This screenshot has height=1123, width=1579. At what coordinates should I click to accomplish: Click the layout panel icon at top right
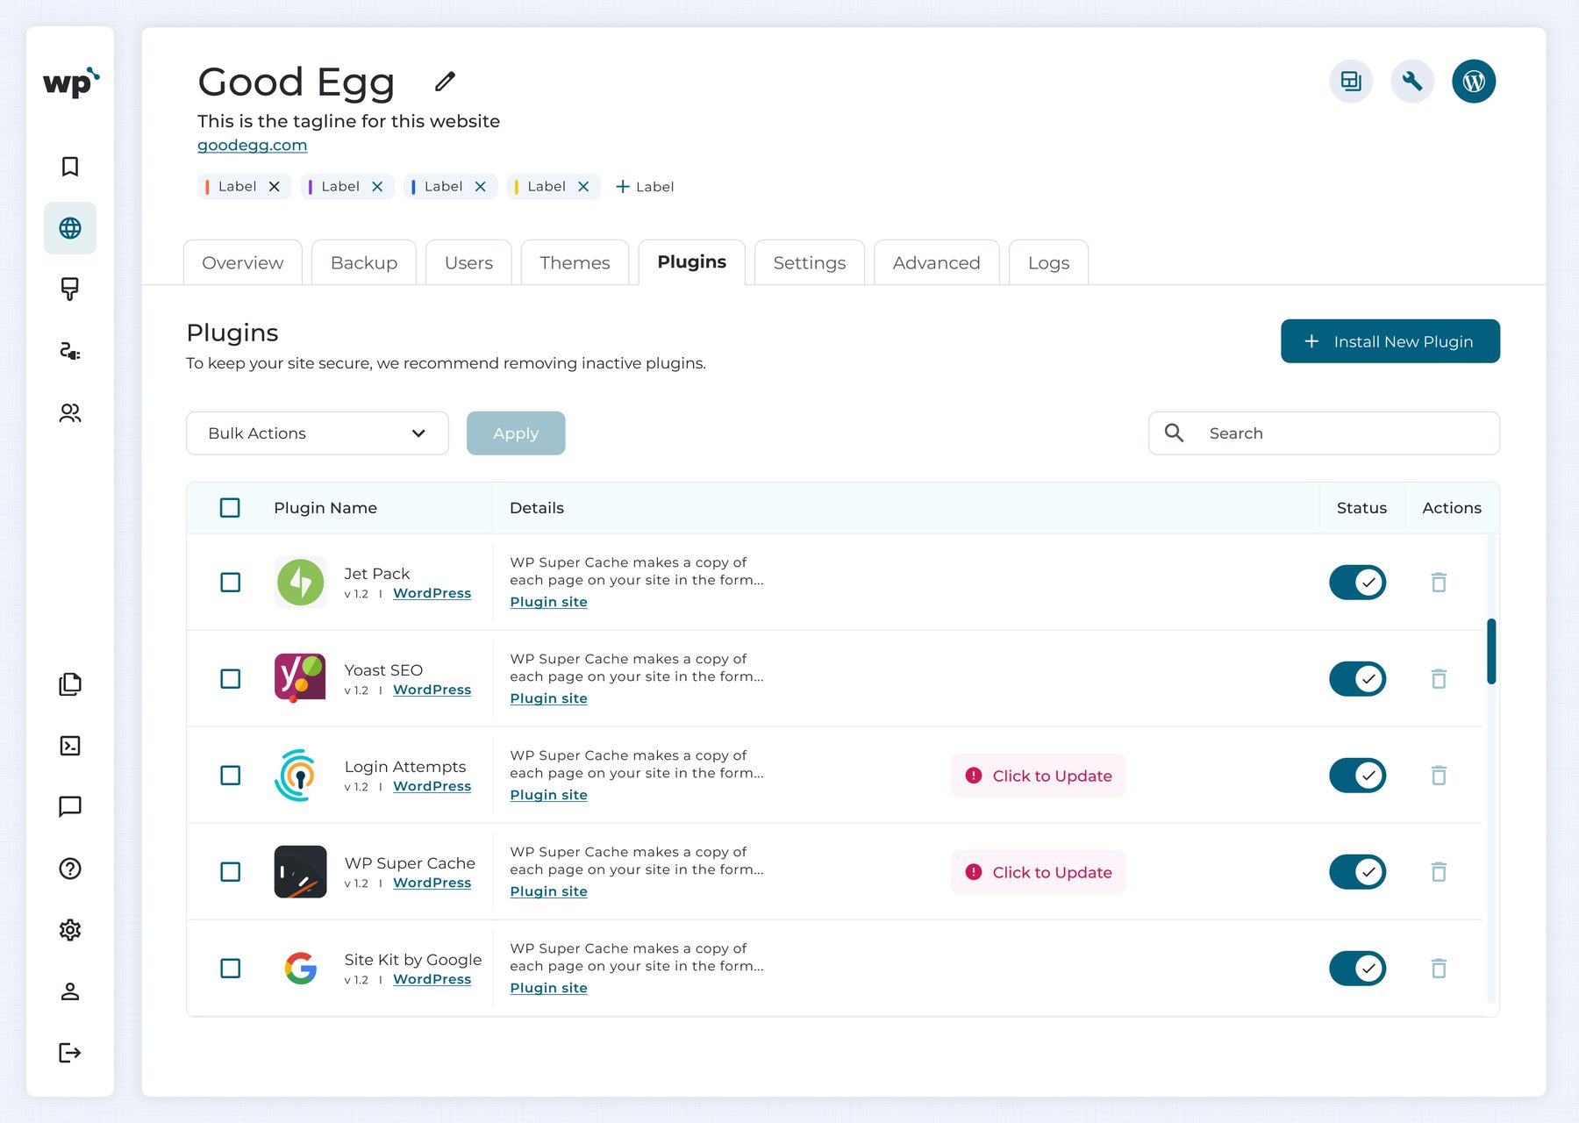coord(1351,82)
